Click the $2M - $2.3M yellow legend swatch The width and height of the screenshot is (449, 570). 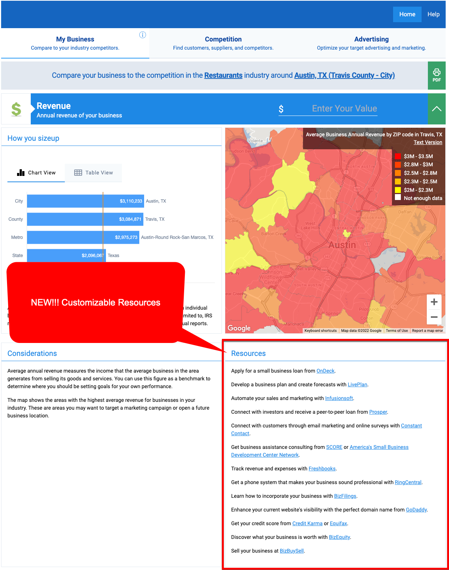point(398,190)
